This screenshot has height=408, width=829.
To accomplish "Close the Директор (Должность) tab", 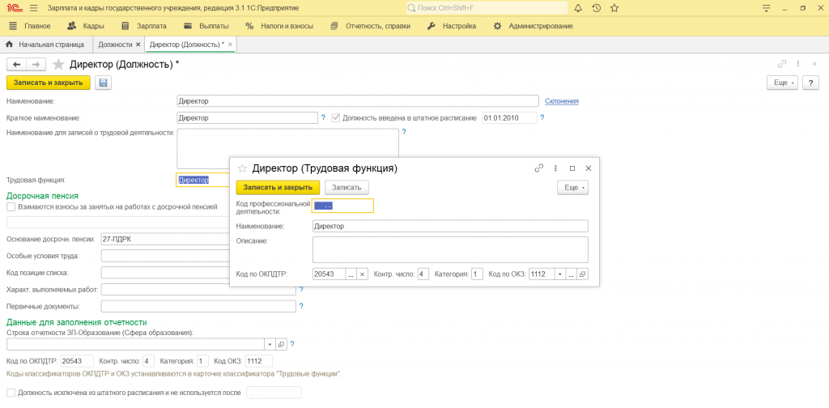I will point(230,45).
